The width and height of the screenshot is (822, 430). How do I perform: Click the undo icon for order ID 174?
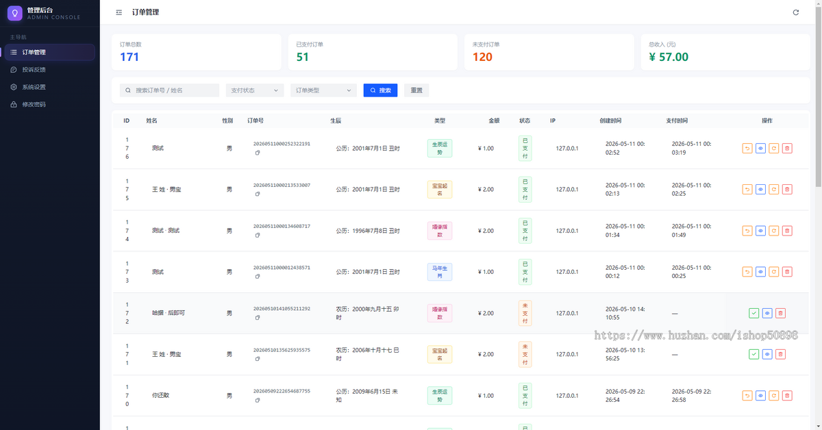pyautogui.click(x=747, y=231)
